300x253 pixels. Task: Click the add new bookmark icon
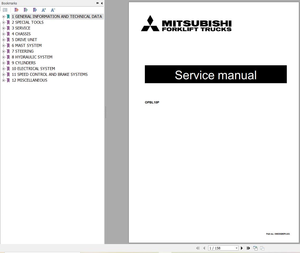pyautogui.click(x=26, y=10)
